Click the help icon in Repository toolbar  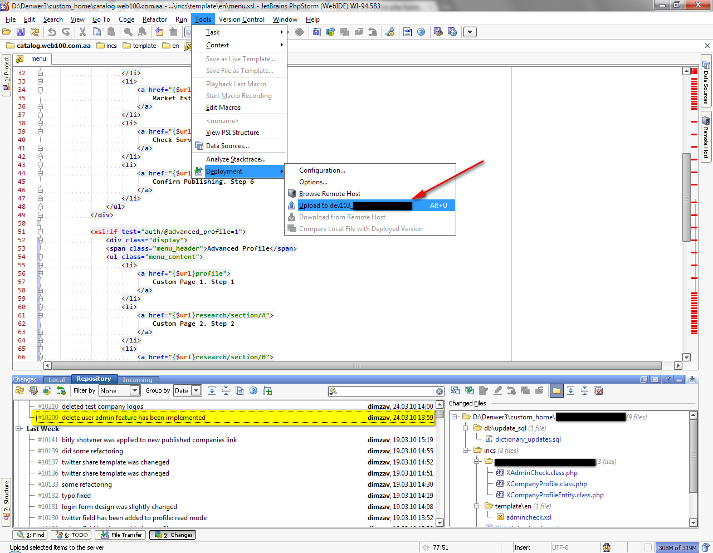tap(253, 391)
